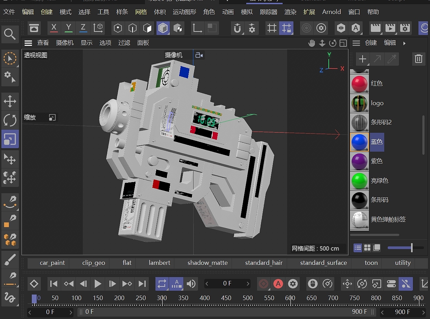
Task: Click the trash delete material icon
Action: click(x=418, y=59)
